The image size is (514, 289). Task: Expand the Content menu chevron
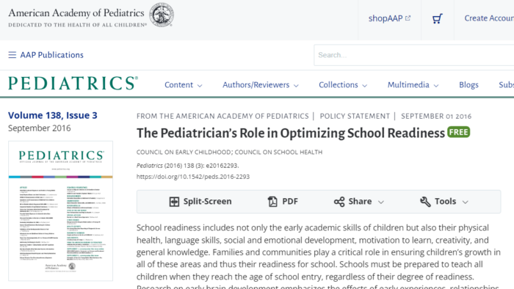coord(200,86)
